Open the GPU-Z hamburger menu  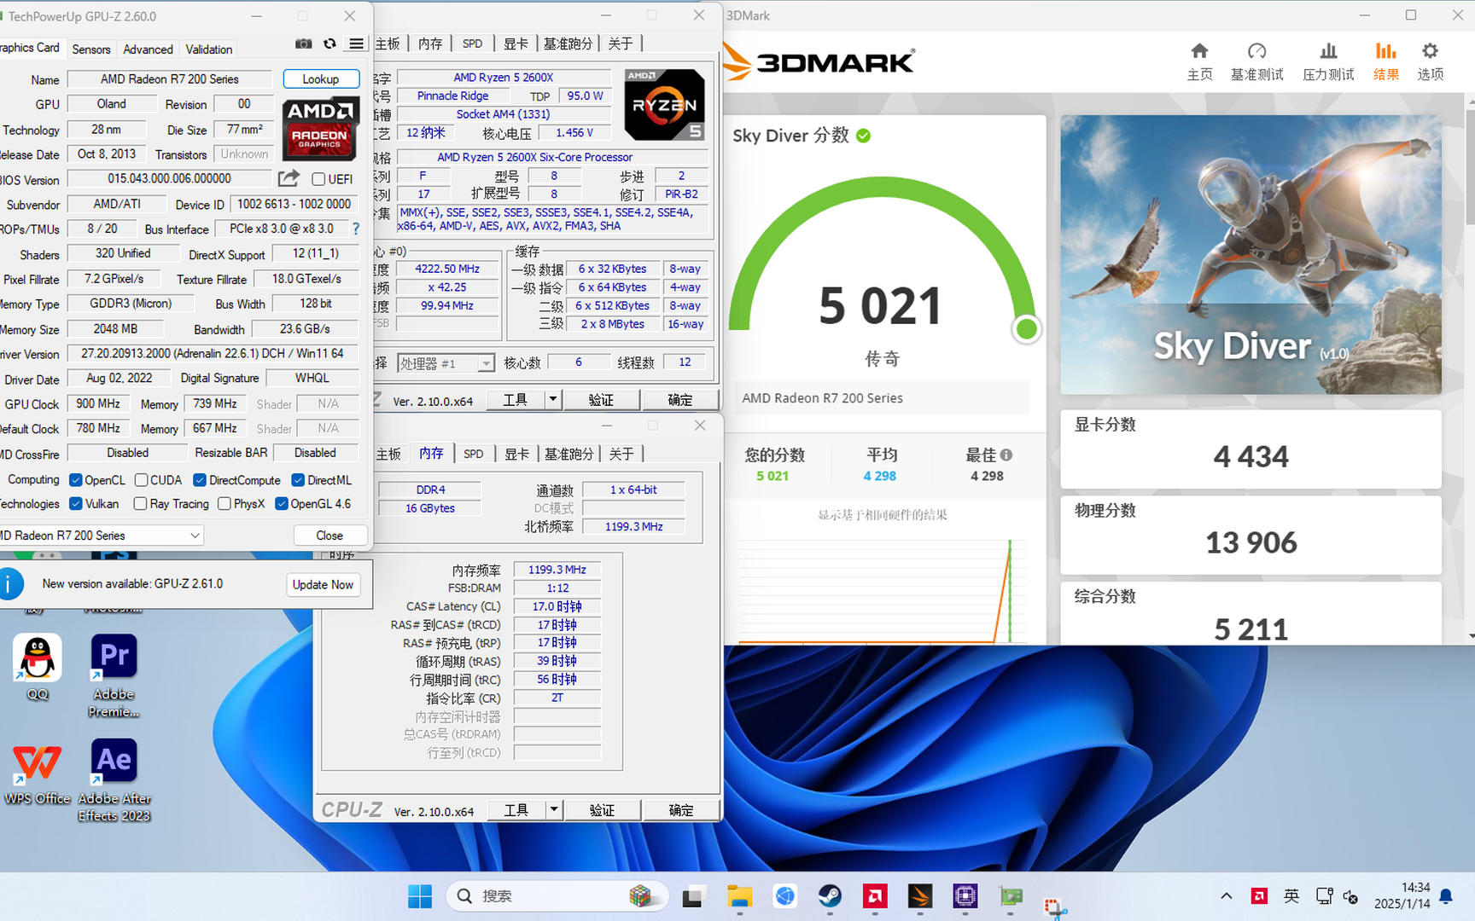tap(357, 43)
